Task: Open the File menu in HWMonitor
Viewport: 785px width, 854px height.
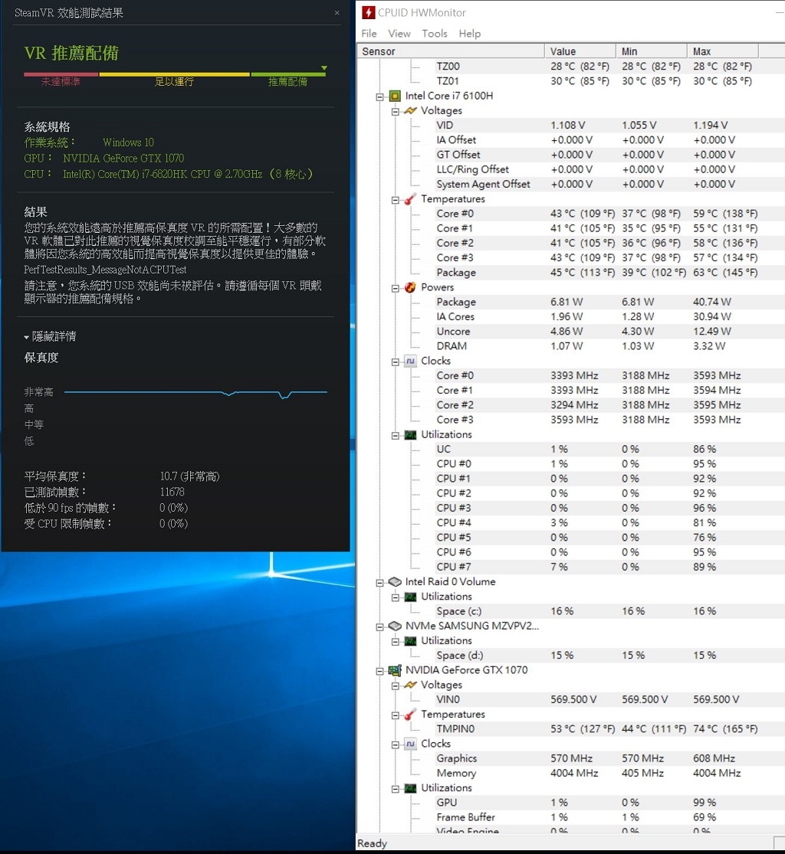Action: pos(369,34)
